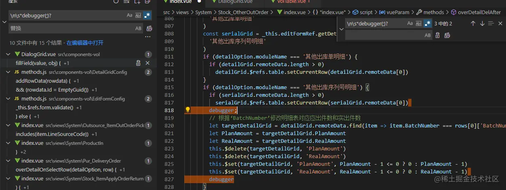Screen dimensions: 506x190
Task: Click 'Stock_OtherOutOrder' breadcrumb segment
Action: click(x=243, y=12)
